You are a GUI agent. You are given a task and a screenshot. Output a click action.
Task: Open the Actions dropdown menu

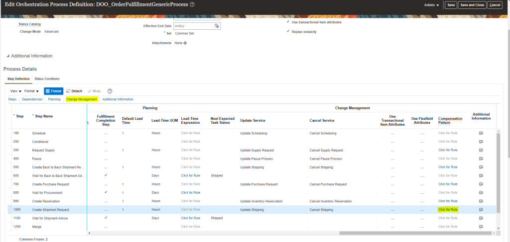coord(431,5)
